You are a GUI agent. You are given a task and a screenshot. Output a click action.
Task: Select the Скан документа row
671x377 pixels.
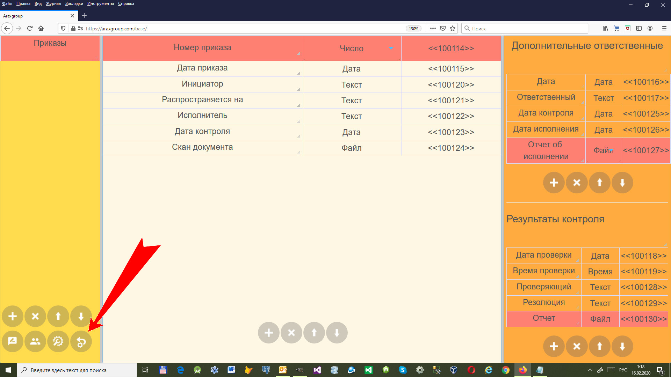pos(202,147)
